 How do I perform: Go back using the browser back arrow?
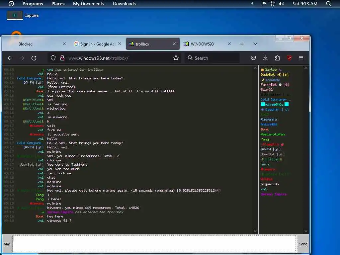pos(10,58)
